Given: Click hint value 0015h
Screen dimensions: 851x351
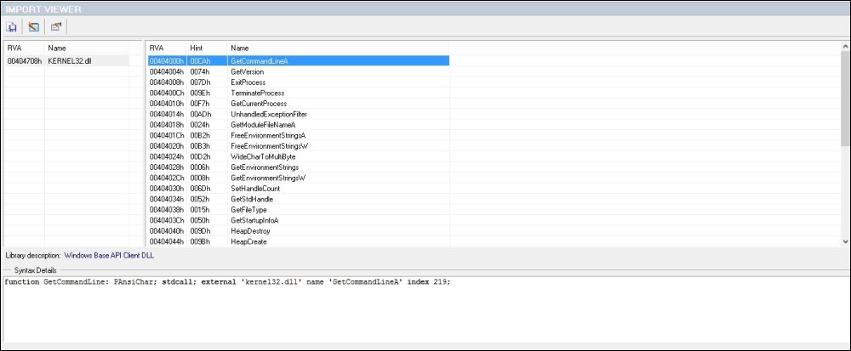Looking at the screenshot, I should (200, 210).
